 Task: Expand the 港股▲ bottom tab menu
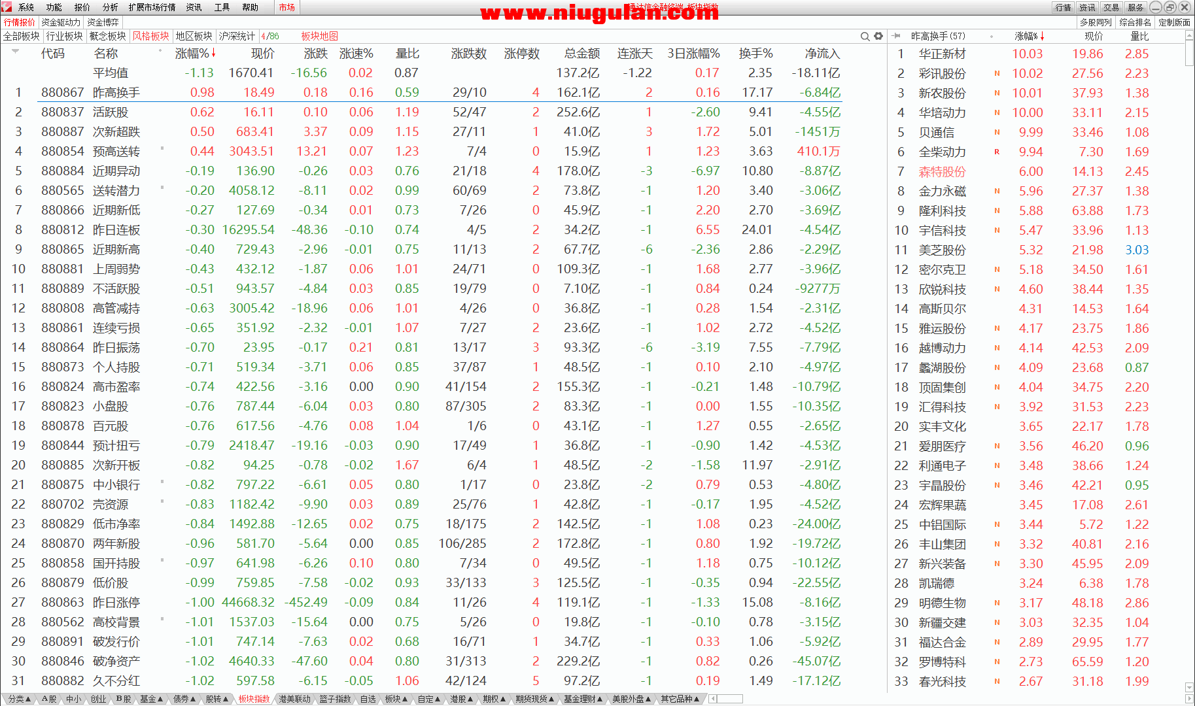[462, 699]
